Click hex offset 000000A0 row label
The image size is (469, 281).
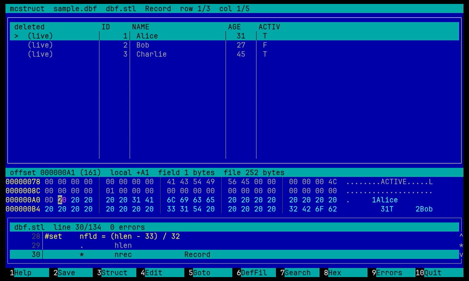[x=23, y=200]
